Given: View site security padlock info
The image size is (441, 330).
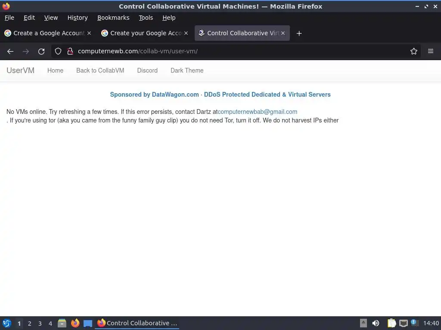Looking at the screenshot, I should tap(70, 51).
